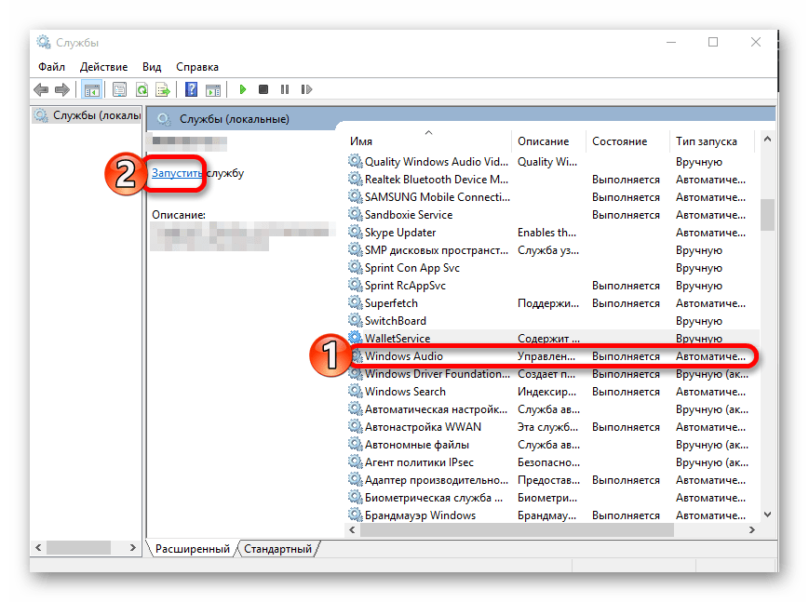
Task: Select the WalletService row
Action: pos(552,339)
